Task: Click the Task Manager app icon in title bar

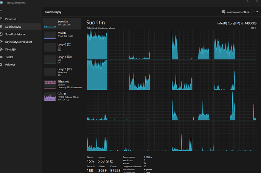Action: click(2, 3)
